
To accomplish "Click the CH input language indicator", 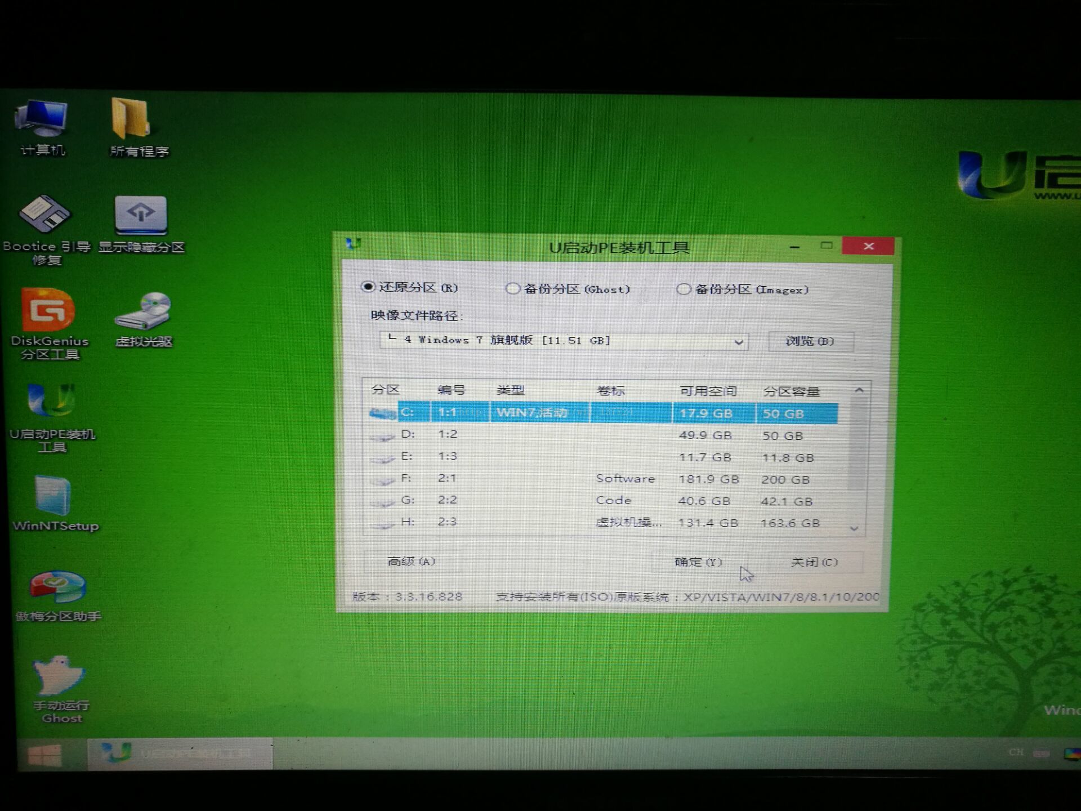I will [x=1016, y=752].
